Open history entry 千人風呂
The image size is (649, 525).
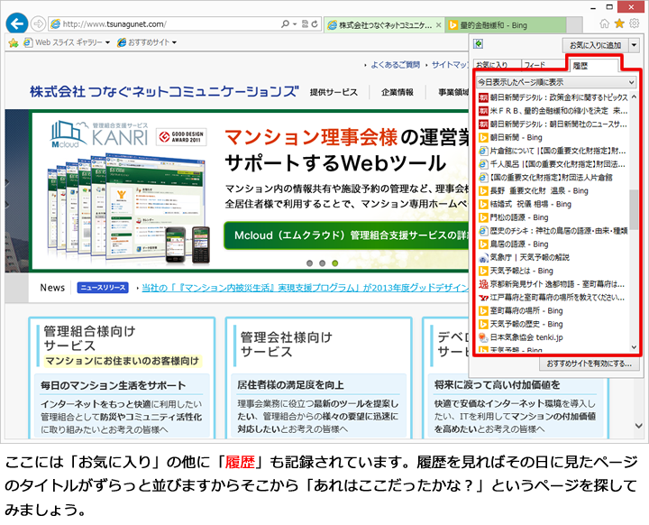(x=553, y=164)
